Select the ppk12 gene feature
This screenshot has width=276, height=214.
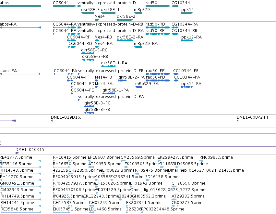[187, 13]
